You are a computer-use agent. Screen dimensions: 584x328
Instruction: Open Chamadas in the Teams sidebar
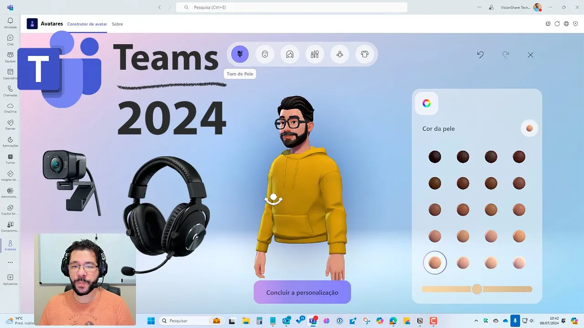10,91
